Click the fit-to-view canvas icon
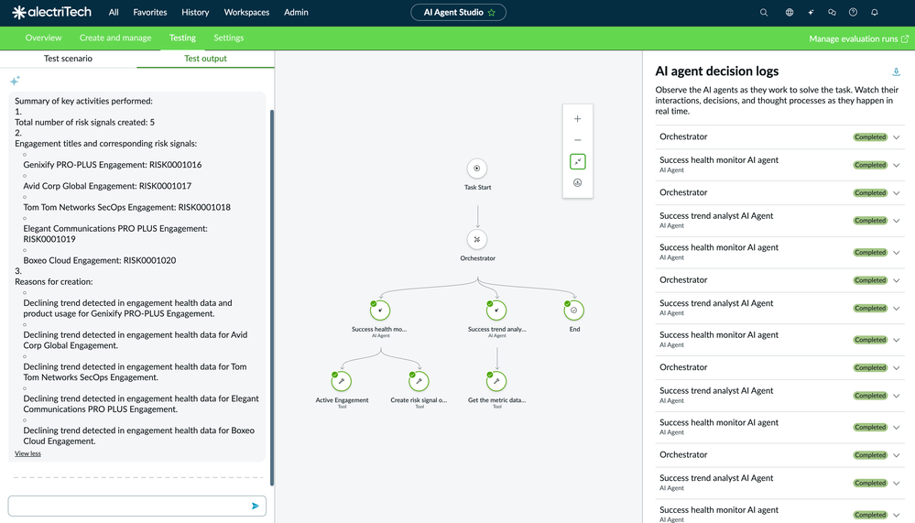The width and height of the screenshot is (915, 523). [578, 162]
